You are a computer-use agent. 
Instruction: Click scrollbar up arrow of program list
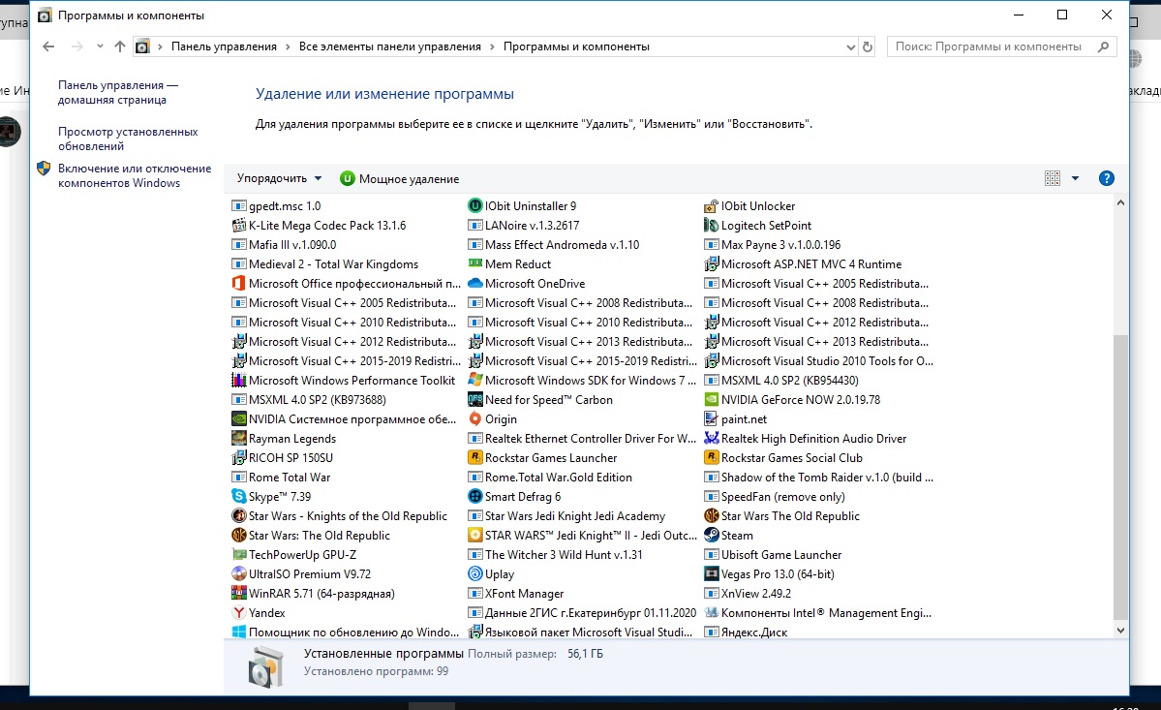coord(1120,202)
